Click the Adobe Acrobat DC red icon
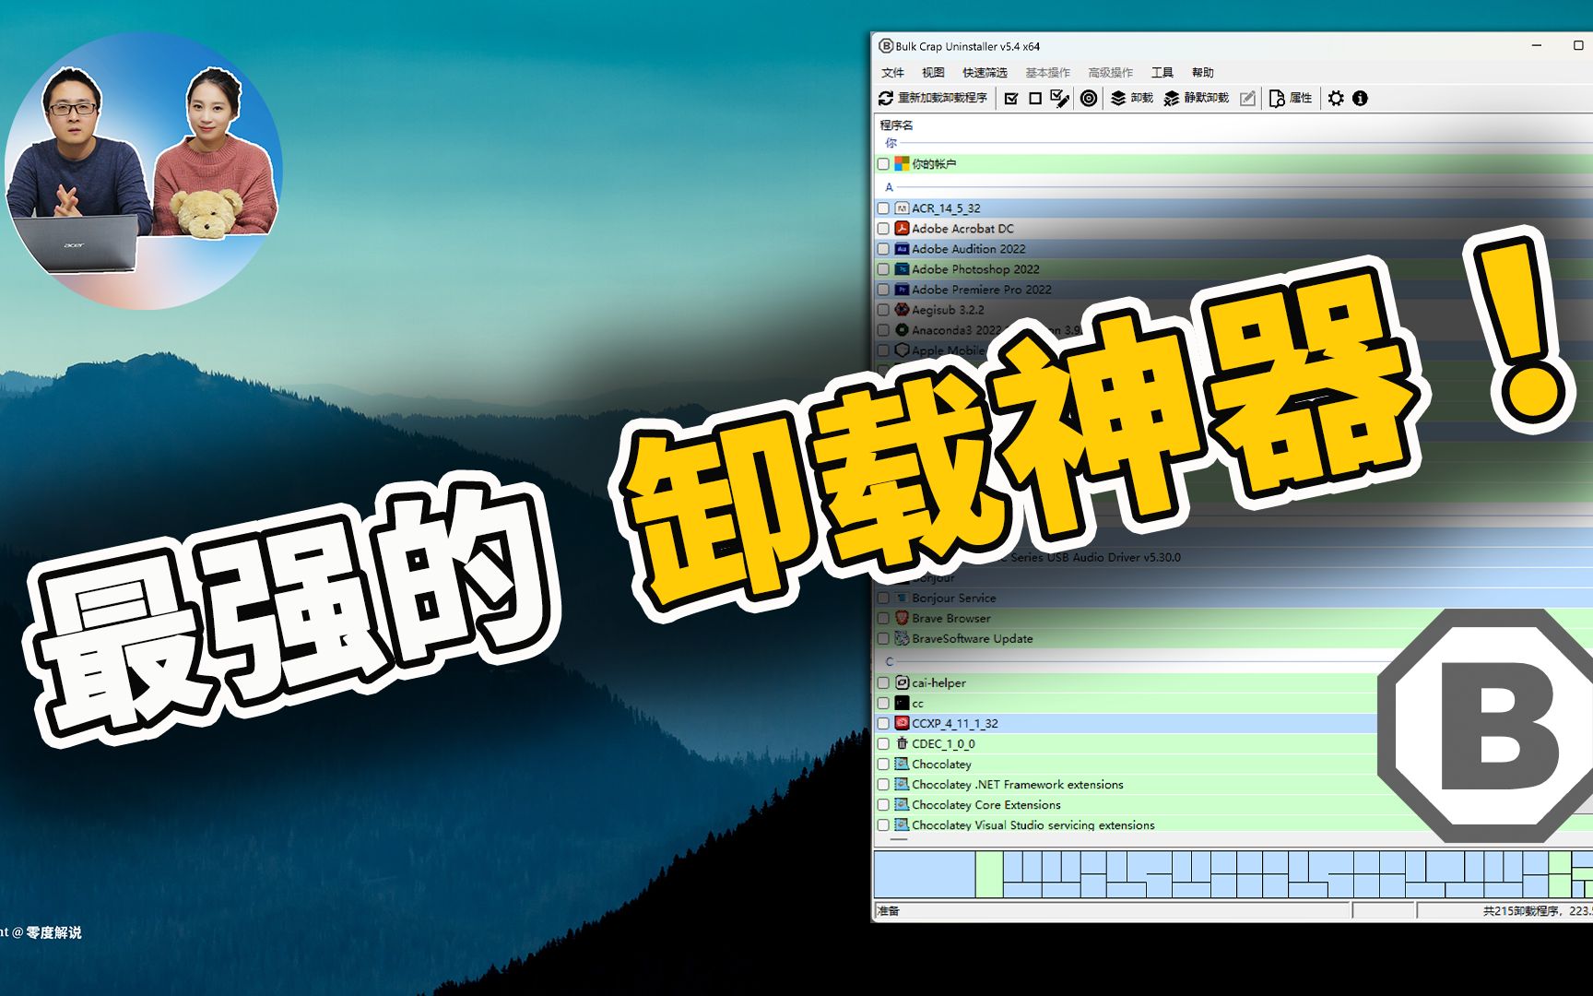 tap(902, 228)
